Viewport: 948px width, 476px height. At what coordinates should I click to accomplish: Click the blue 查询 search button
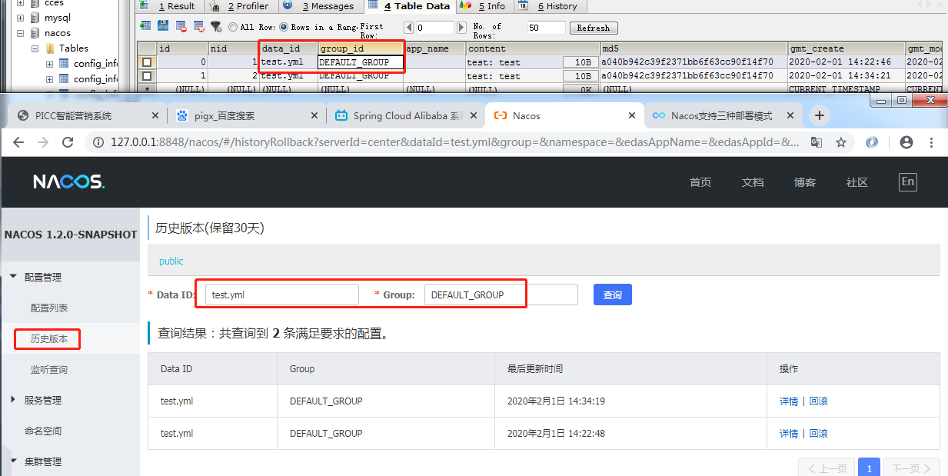click(613, 295)
